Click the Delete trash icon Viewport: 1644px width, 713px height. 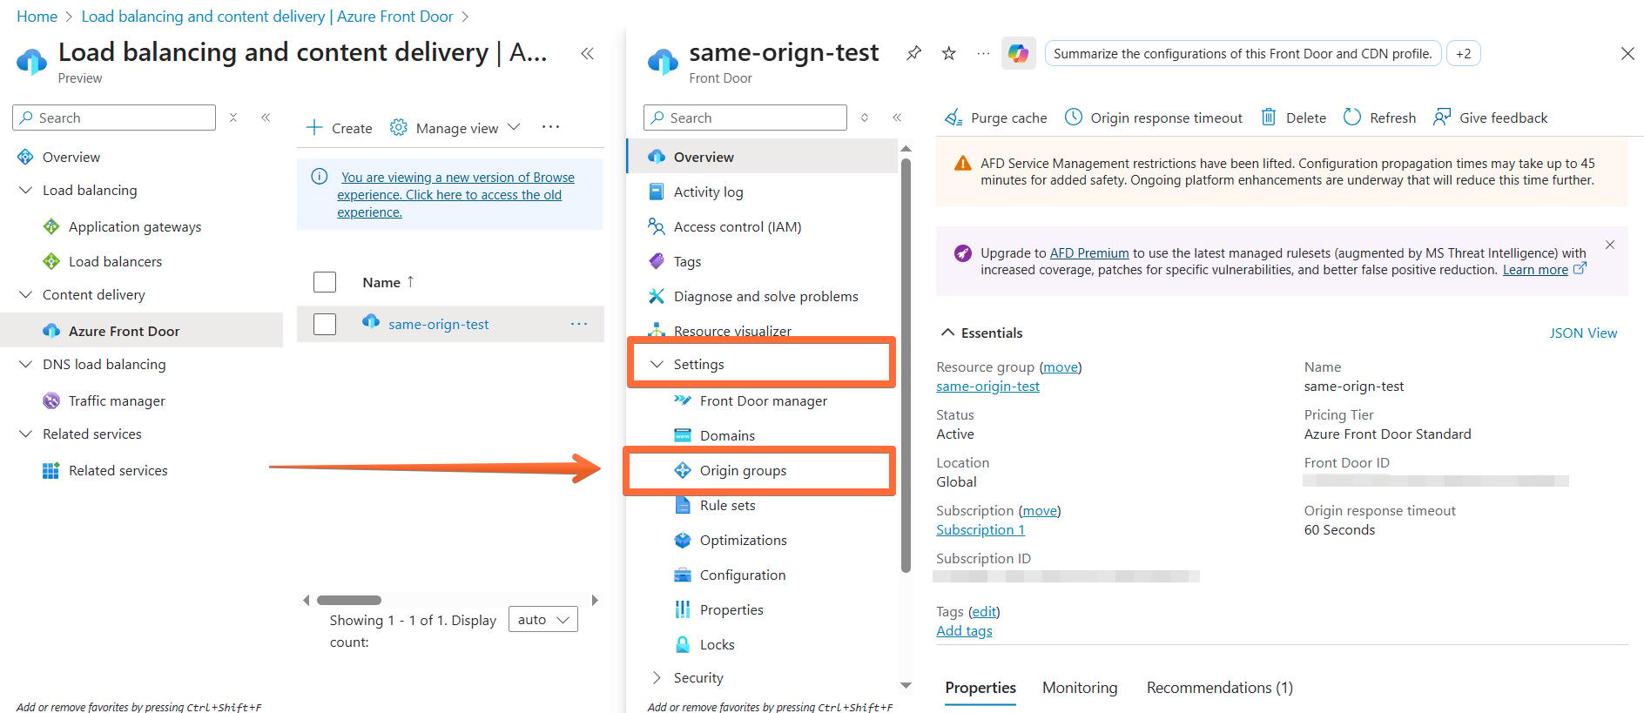(1269, 117)
